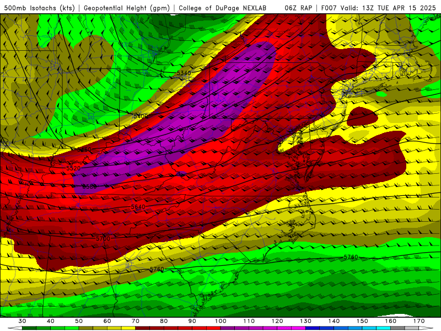
Task: Click the 60 value on the color scale
Action: click(x=107, y=321)
